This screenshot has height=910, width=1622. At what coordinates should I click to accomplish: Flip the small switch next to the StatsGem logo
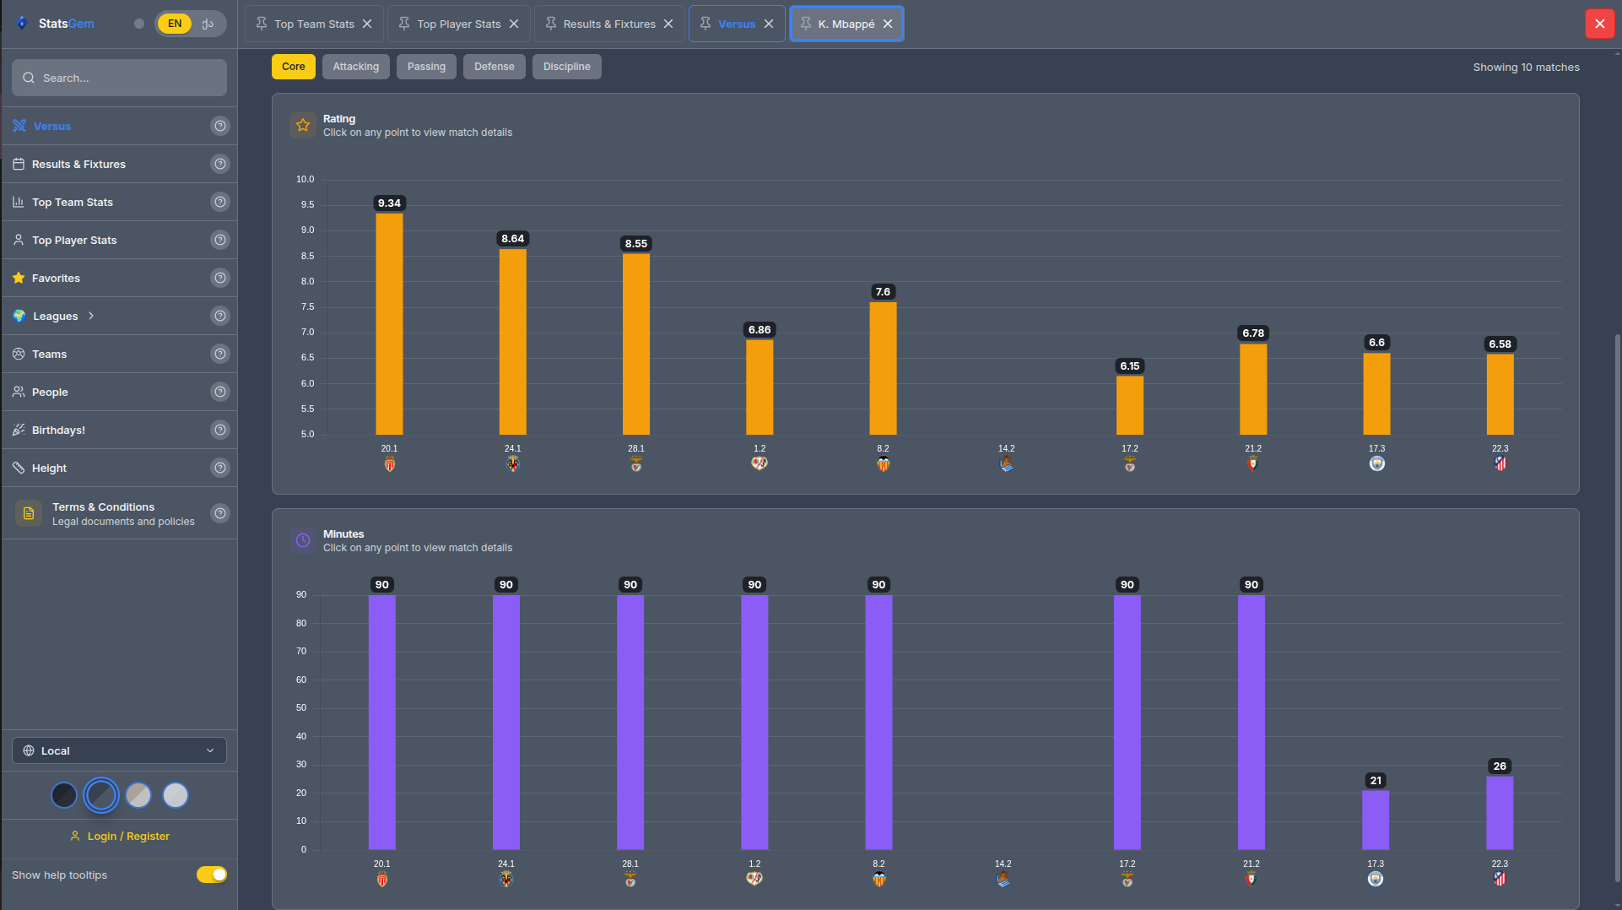(x=138, y=24)
